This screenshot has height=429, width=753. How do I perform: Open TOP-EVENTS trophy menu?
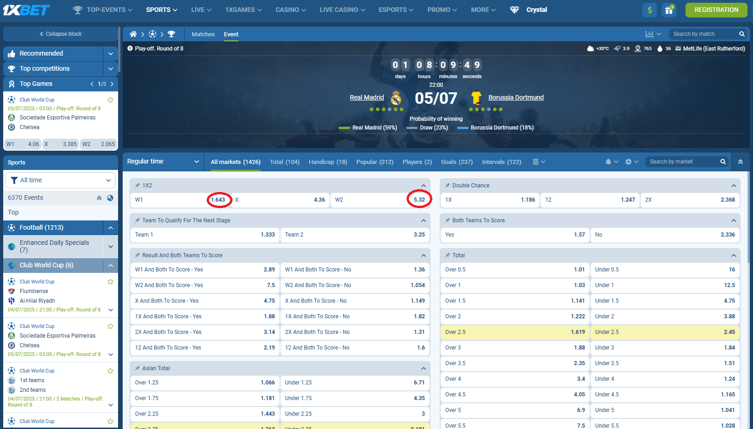coord(103,10)
